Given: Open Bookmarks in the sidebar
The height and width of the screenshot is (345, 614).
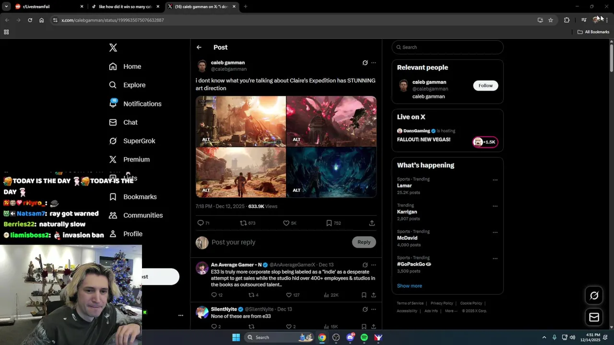Looking at the screenshot, I should click(133, 197).
